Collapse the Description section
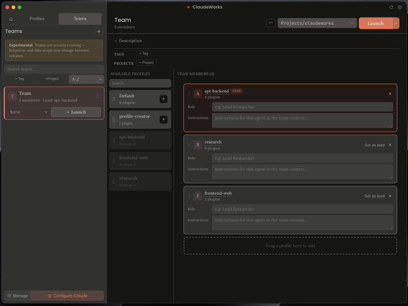Viewport: 408px width, 306px height. tap(116, 40)
